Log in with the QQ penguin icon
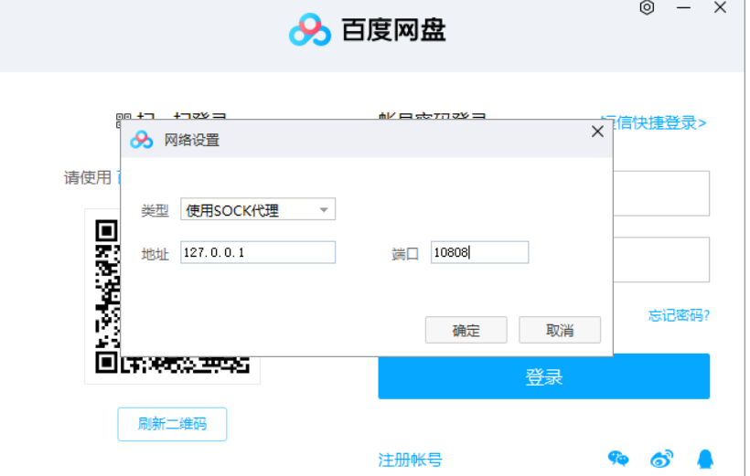 (705, 459)
